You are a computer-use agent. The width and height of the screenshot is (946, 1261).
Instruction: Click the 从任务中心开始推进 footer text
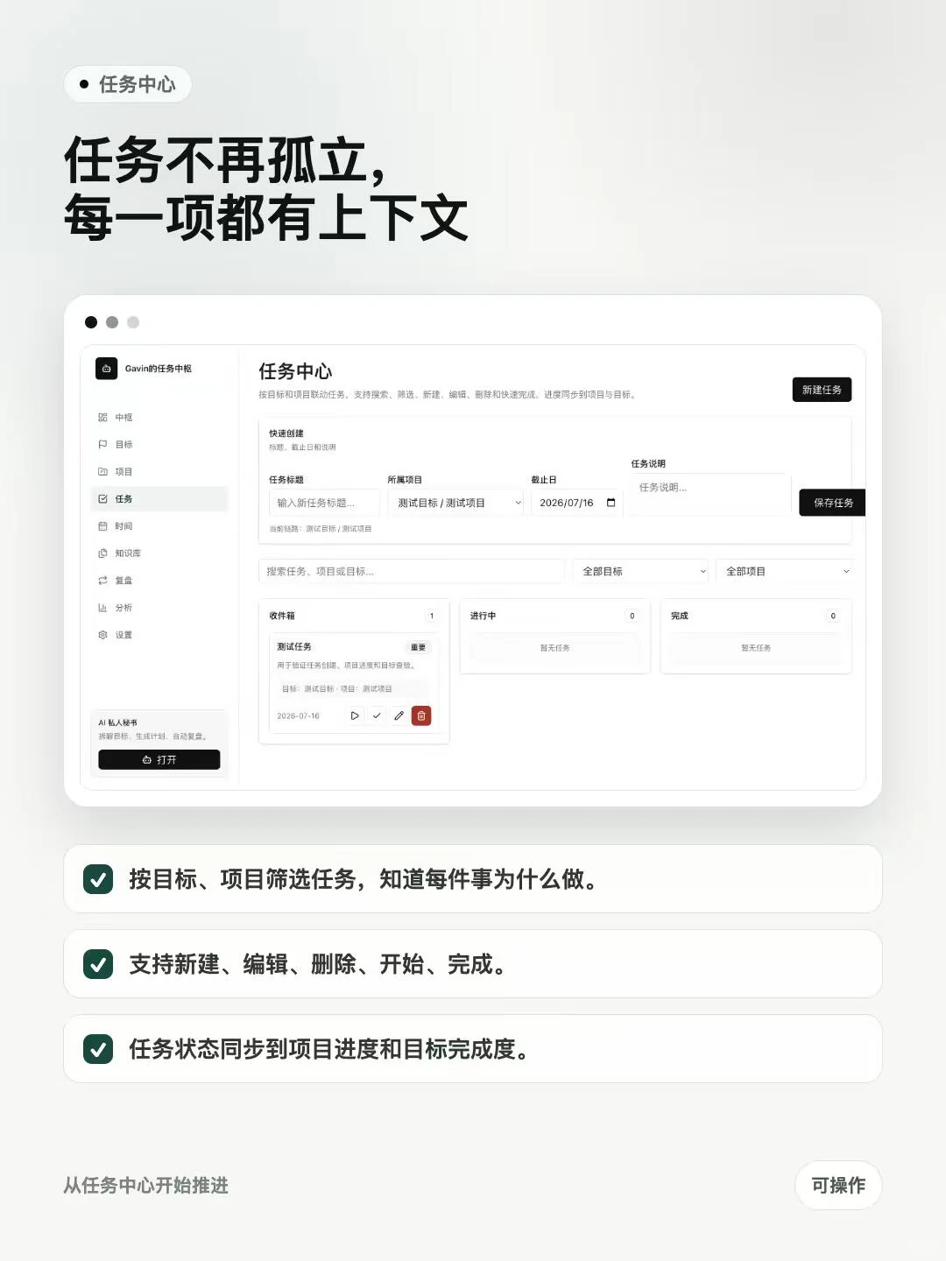(145, 1185)
